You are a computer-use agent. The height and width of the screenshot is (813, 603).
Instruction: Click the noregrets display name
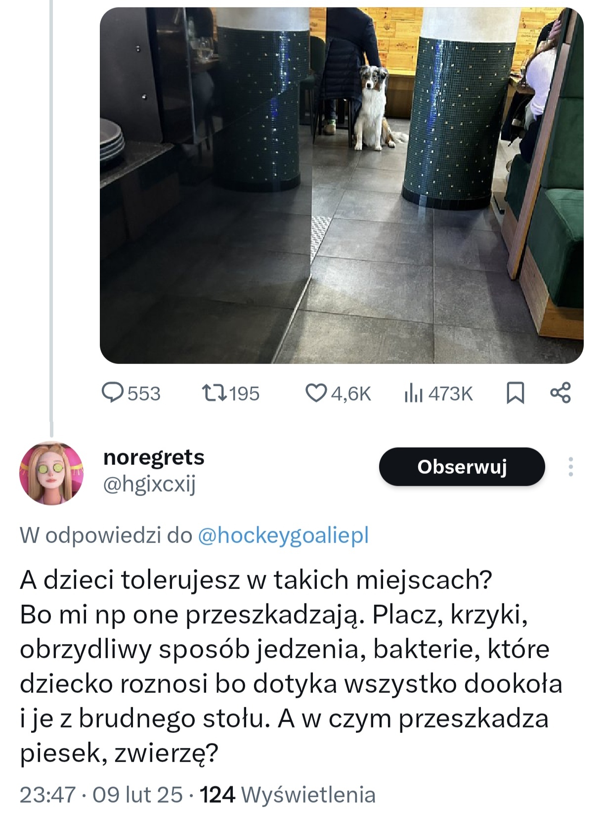click(x=154, y=457)
